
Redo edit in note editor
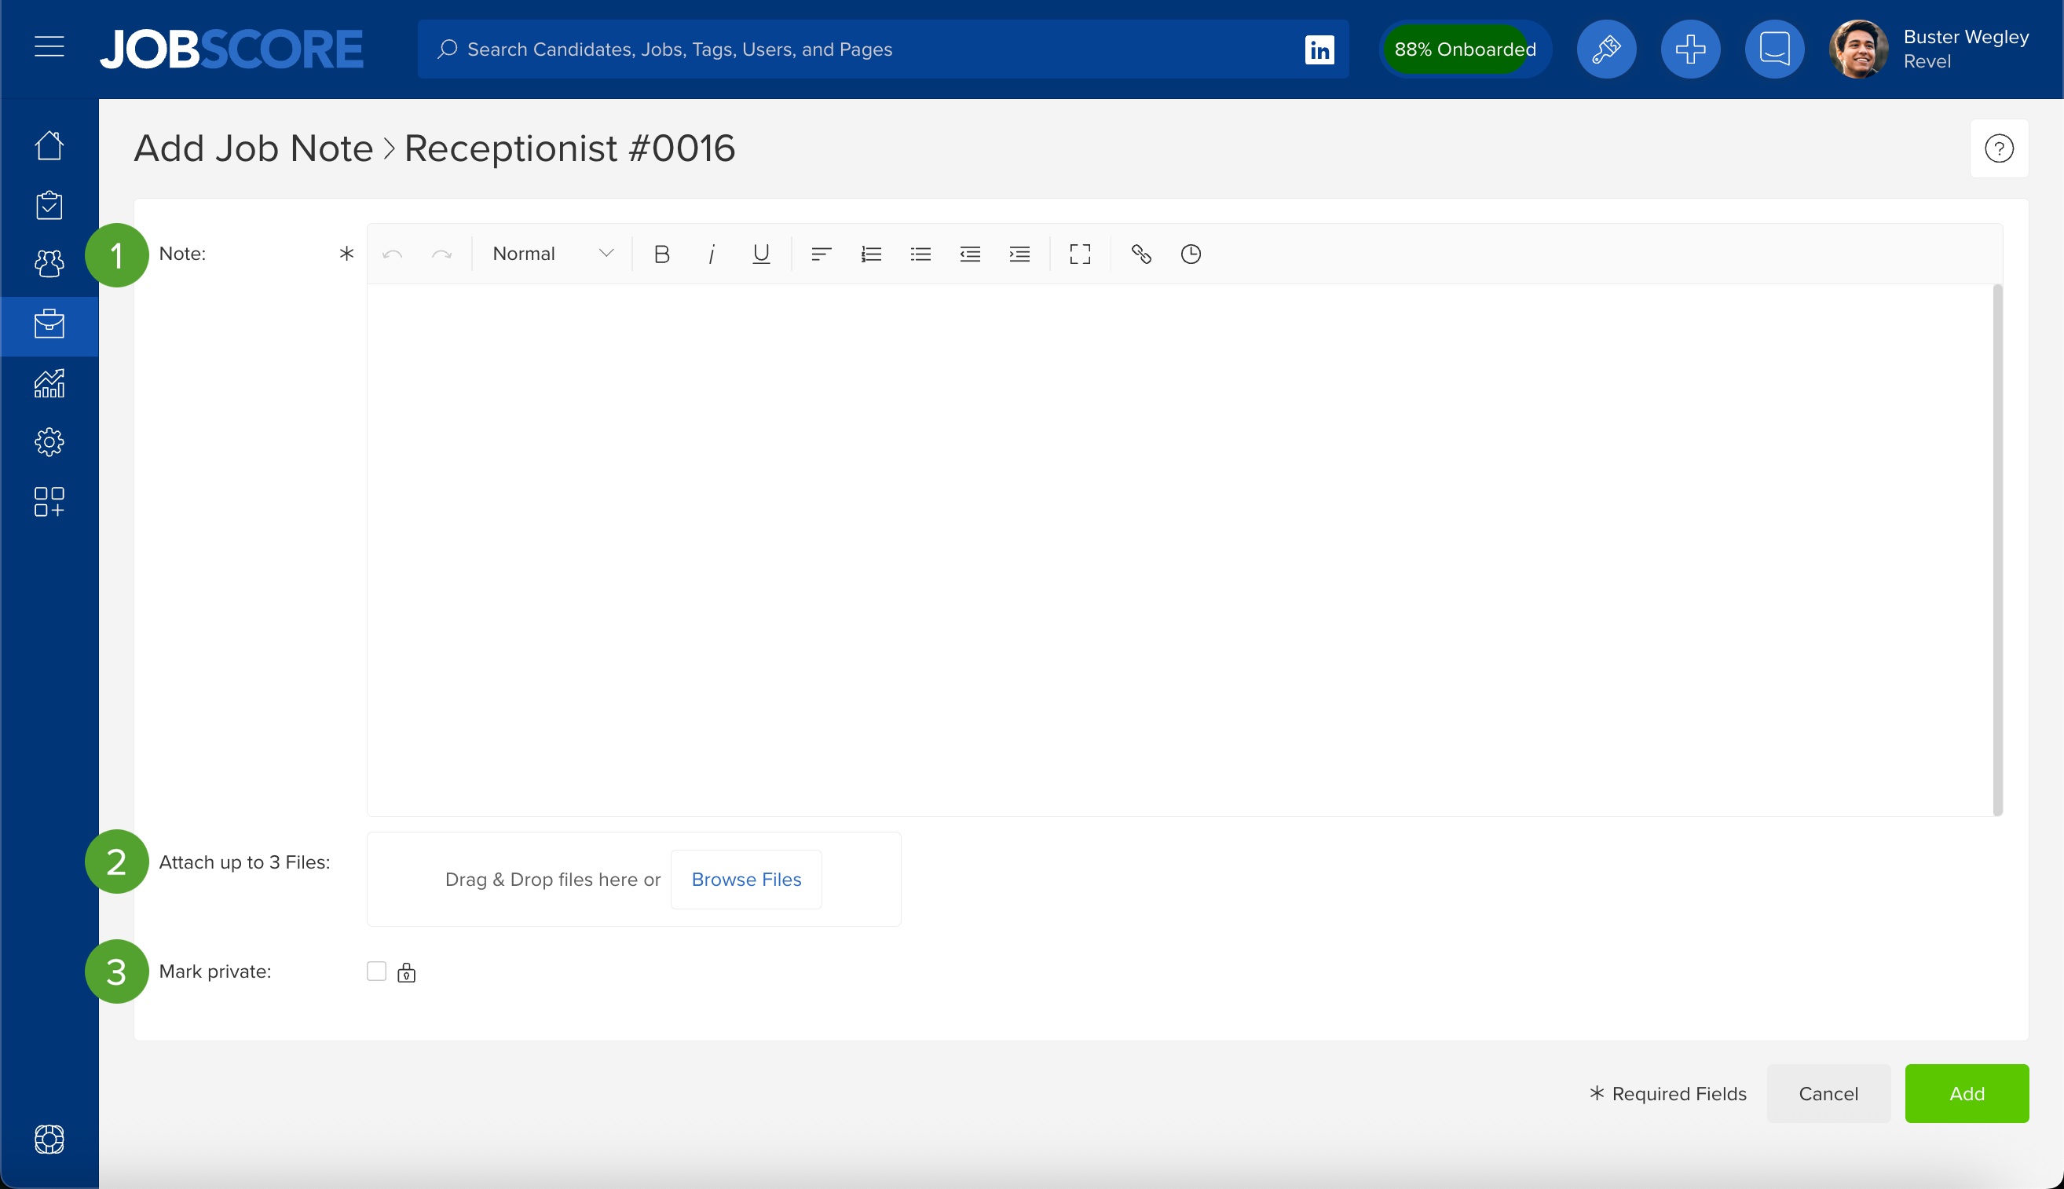(x=441, y=254)
